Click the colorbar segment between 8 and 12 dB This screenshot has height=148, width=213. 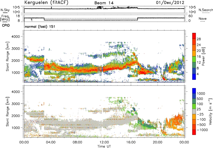194,65
